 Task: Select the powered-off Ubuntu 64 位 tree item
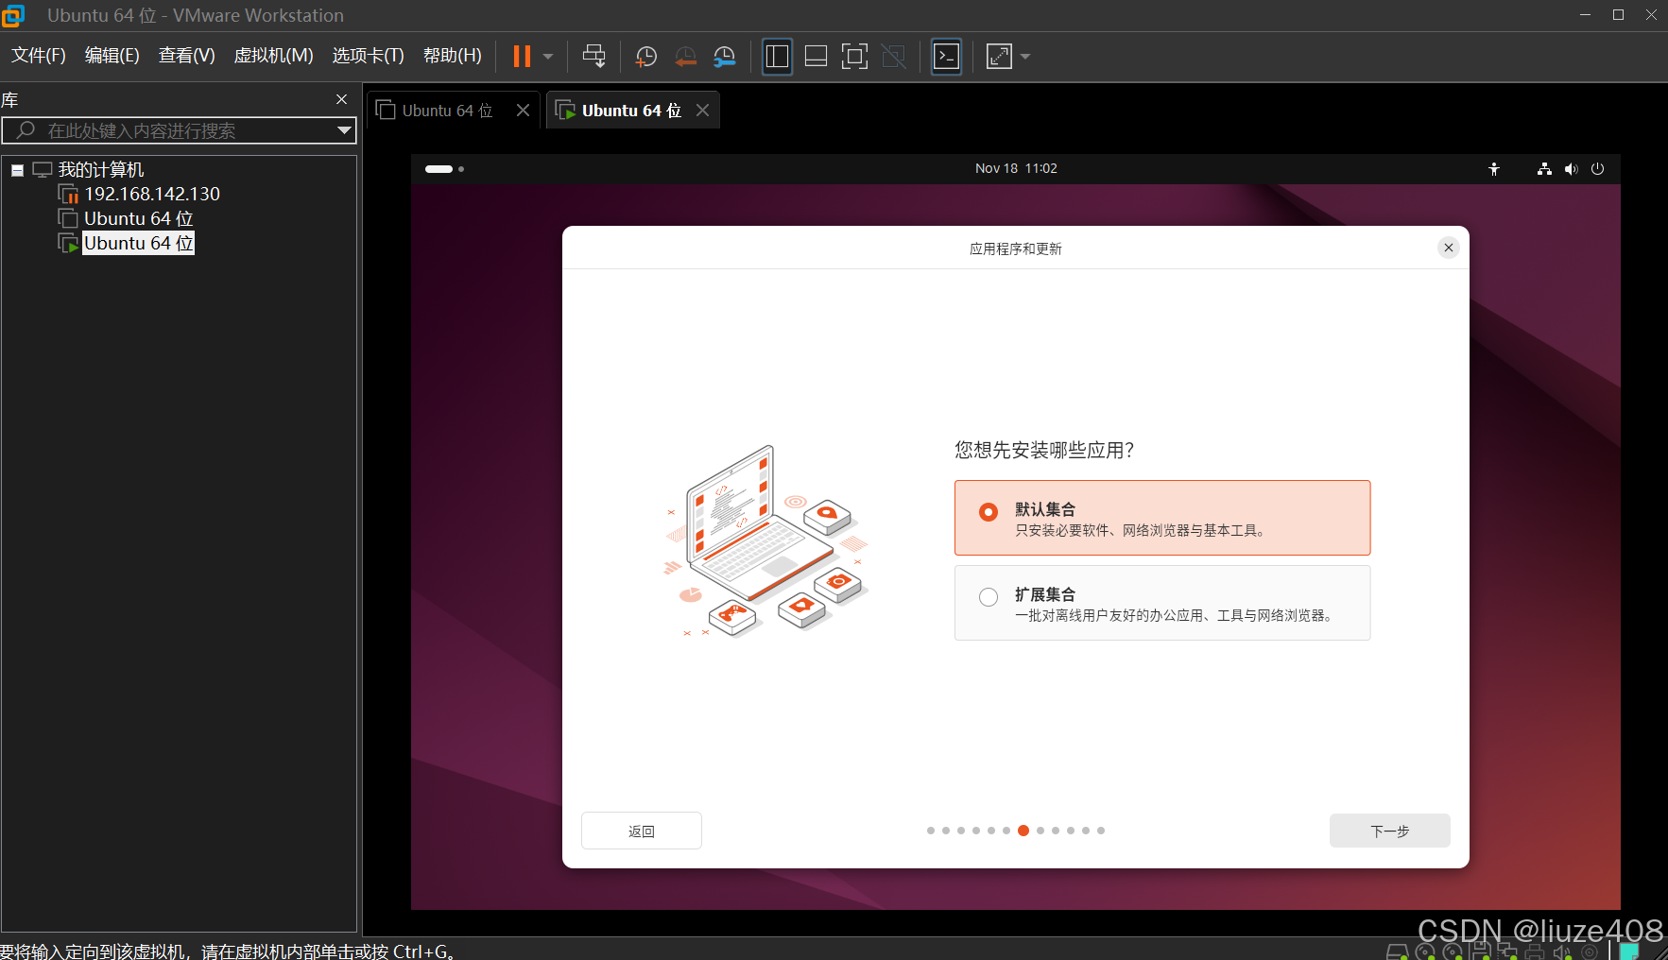[x=139, y=218]
